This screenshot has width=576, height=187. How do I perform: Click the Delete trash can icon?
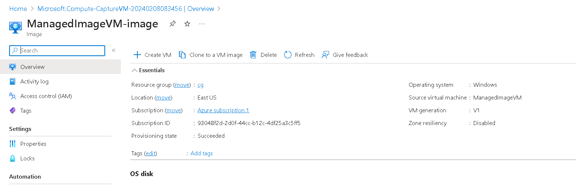[x=253, y=55]
